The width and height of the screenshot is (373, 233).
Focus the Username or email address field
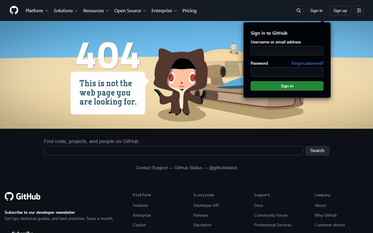tap(287, 51)
